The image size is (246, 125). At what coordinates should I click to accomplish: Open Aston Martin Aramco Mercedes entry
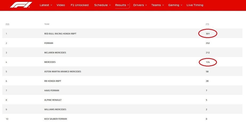tap(63, 72)
